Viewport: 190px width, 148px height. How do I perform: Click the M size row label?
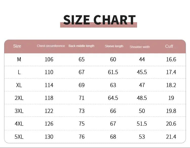point(19,59)
